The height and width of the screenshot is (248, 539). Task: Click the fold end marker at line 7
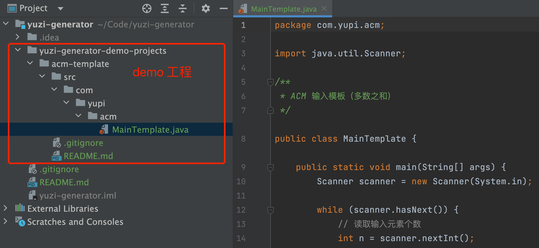[x=270, y=110]
